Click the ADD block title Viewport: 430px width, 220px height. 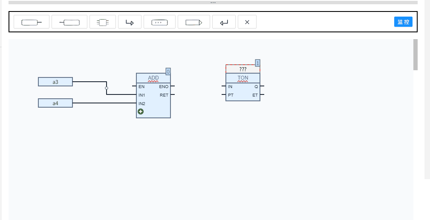pyautogui.click(x=153, y=78)
